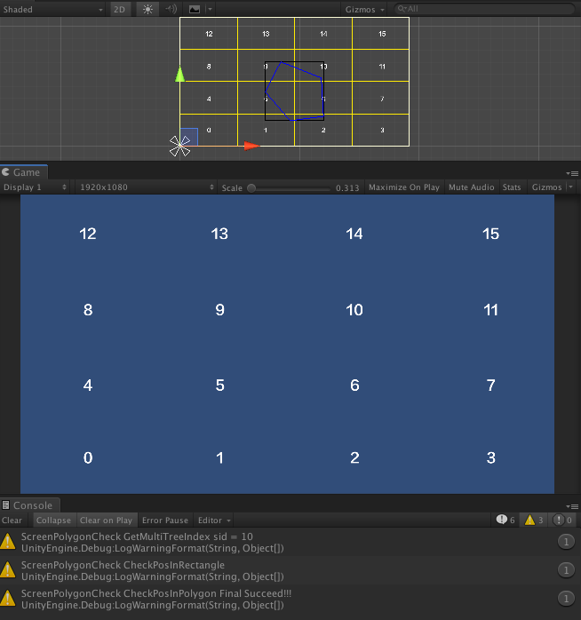Image resolution: width=581 pixels, height=620 pixels.
Task: Toggle the Stats overlay
Action: pos(512,187)
